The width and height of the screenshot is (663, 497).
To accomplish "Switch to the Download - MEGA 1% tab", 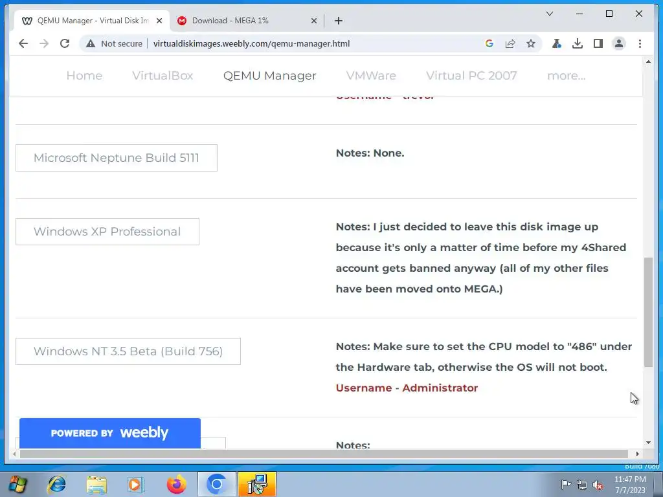I will pyautogui.click(x=247, y=21).
